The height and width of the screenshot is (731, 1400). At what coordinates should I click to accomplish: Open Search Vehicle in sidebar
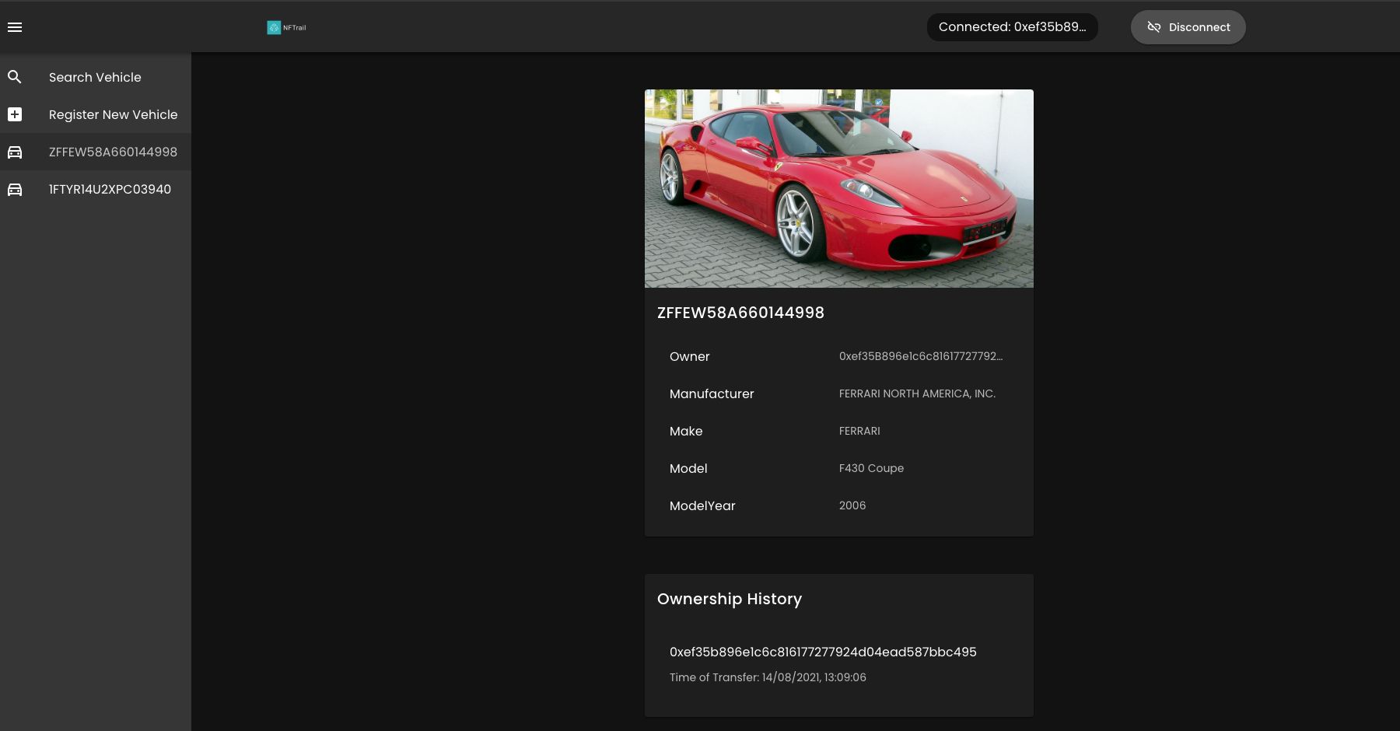[96, 77]
